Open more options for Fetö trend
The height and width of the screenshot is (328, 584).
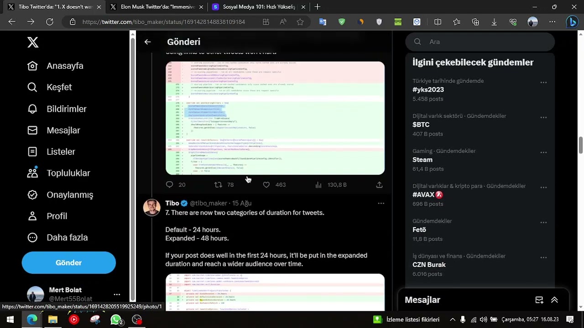point(543,222)
